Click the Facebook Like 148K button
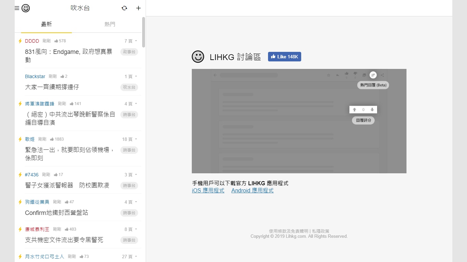Image resolution: width=467 pixels, height=262 pixels. coord(284,57)
